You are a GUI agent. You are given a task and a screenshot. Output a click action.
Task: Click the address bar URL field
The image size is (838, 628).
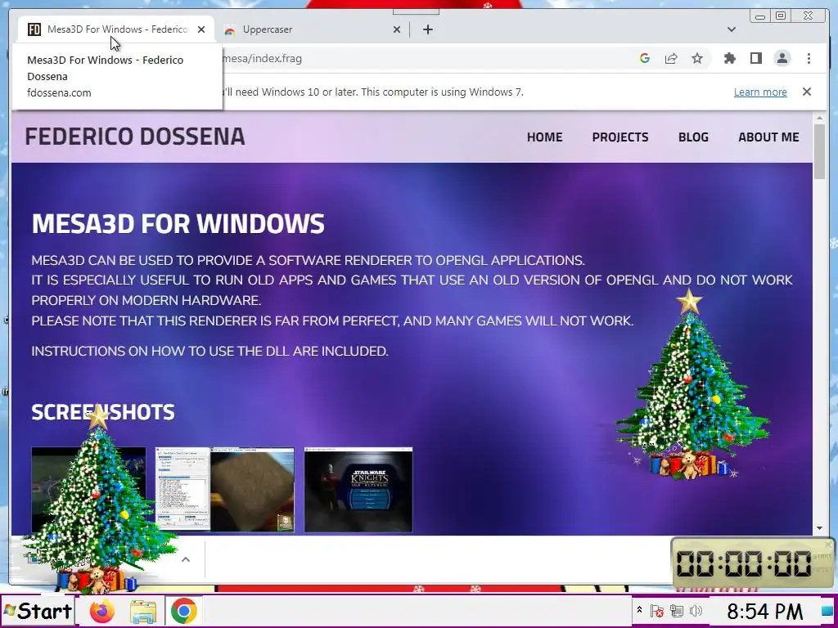coord(427,59)
